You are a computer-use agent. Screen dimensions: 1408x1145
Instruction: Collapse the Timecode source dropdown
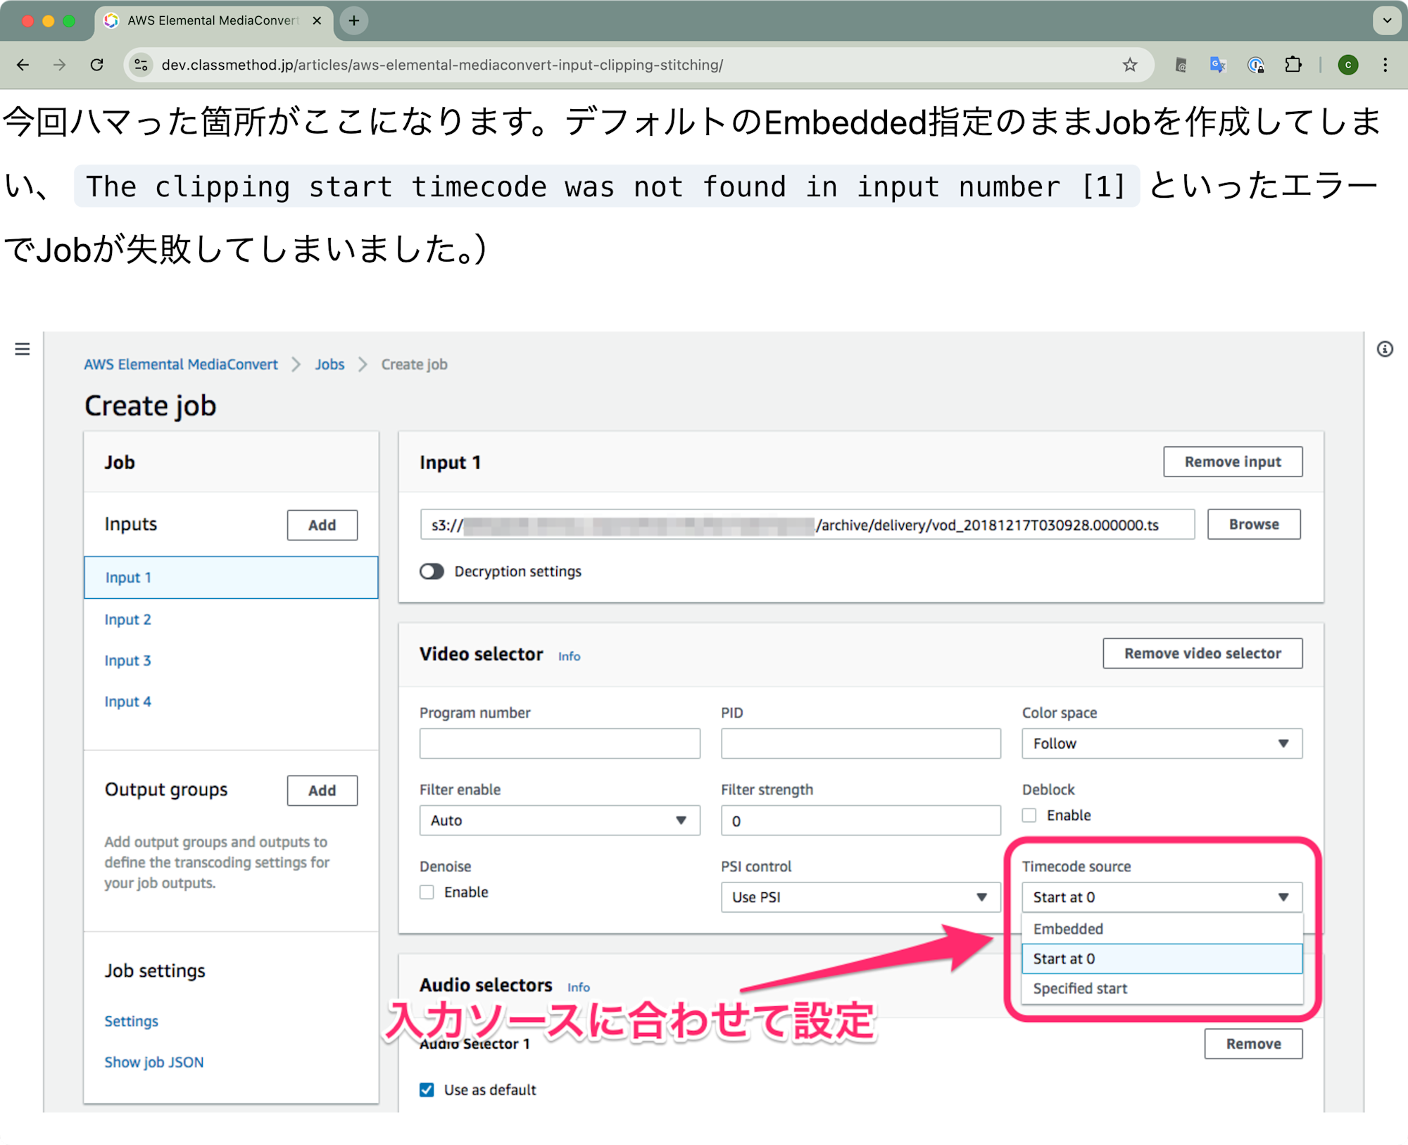point(1162,897)
